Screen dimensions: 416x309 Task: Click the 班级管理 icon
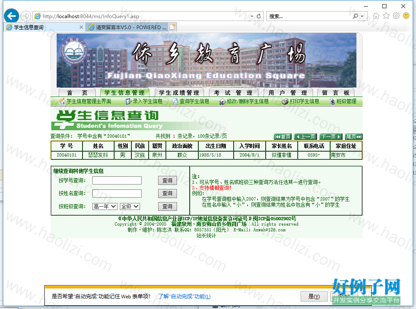click(332, 101)
